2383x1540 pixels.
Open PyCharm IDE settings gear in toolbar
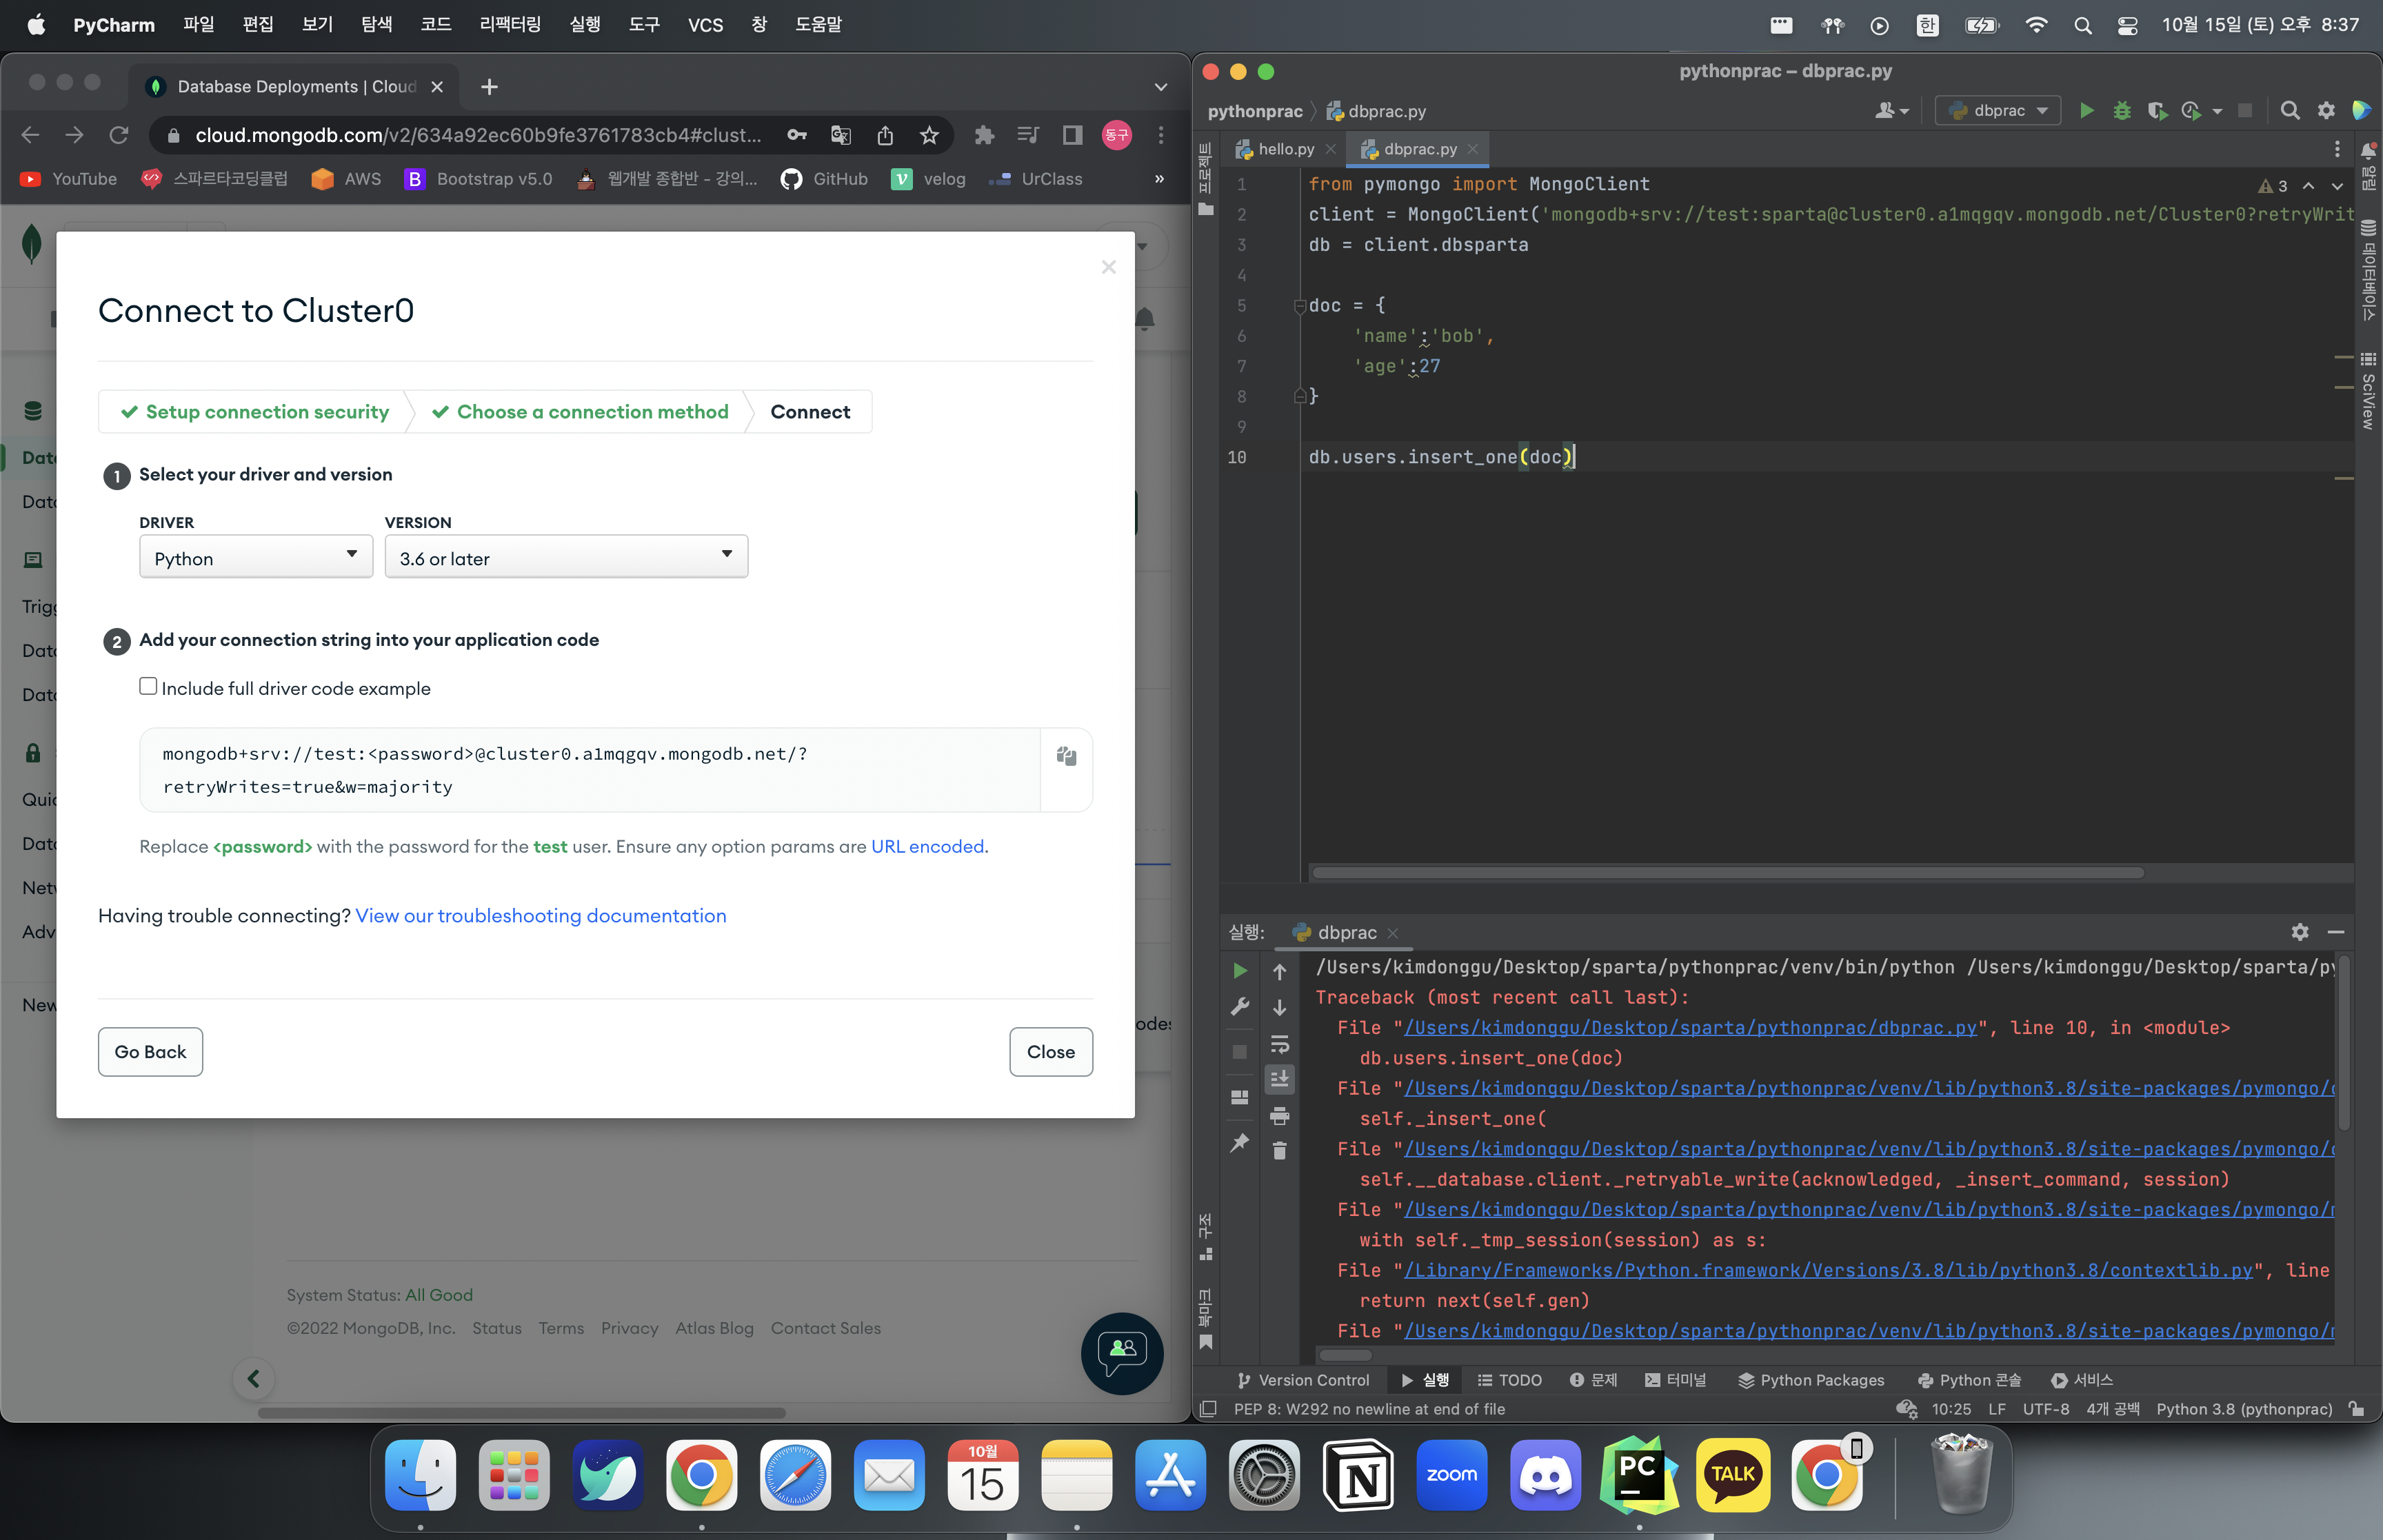[x=2327, y=111]
